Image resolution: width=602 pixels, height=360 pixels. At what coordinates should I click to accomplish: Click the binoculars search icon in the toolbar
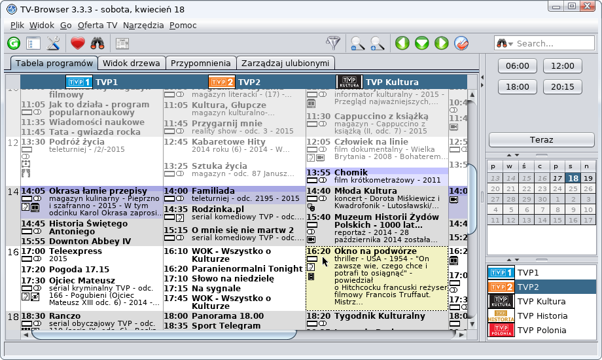tap(97, 43)
